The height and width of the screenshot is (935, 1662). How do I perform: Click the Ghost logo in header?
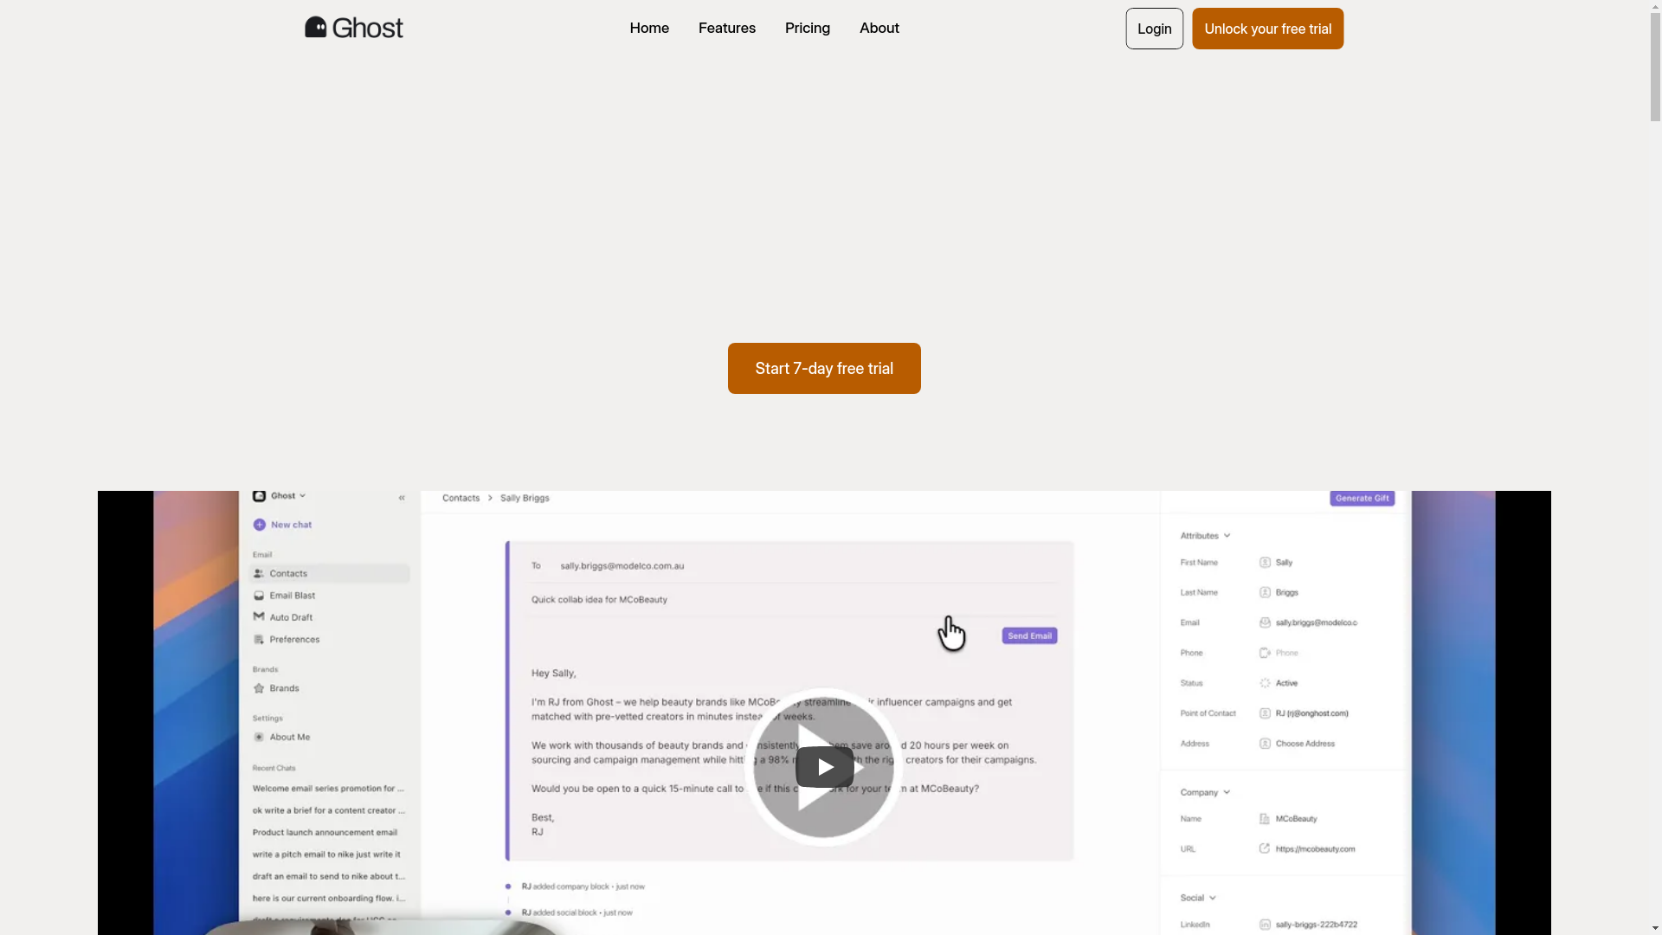tap(353, 28)
